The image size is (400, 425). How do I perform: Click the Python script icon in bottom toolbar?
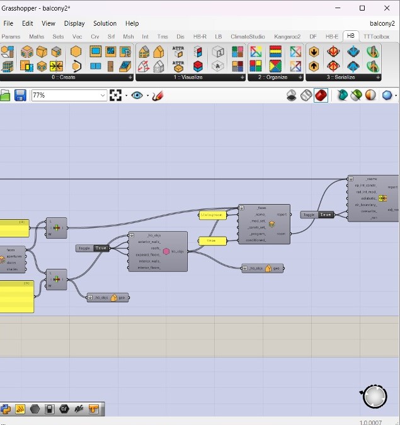pyautogui.click(x=6, y=409)
